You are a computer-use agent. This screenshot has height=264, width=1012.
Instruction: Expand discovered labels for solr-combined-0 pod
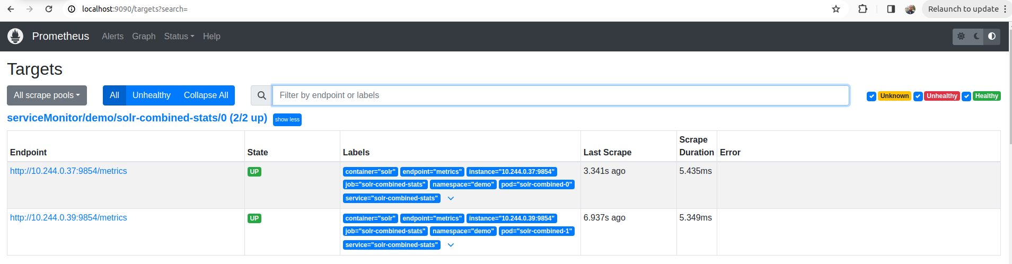(x=451, y=198)
